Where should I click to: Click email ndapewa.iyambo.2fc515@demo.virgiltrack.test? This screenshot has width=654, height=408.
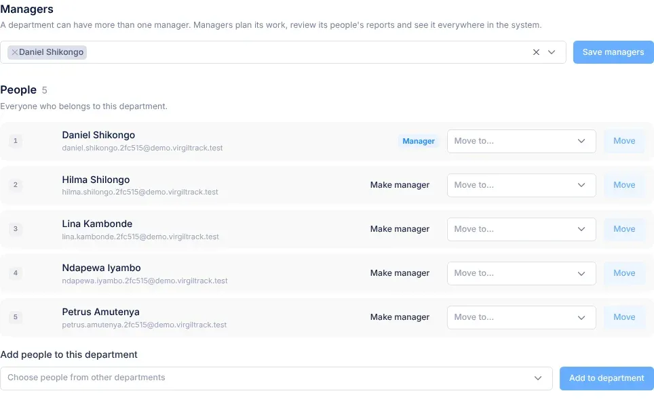[x=145, y=281]
